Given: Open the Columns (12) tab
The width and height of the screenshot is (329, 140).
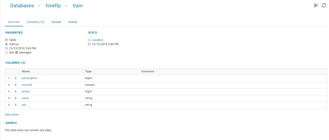Looking at the screenshot, I should 36,22.
